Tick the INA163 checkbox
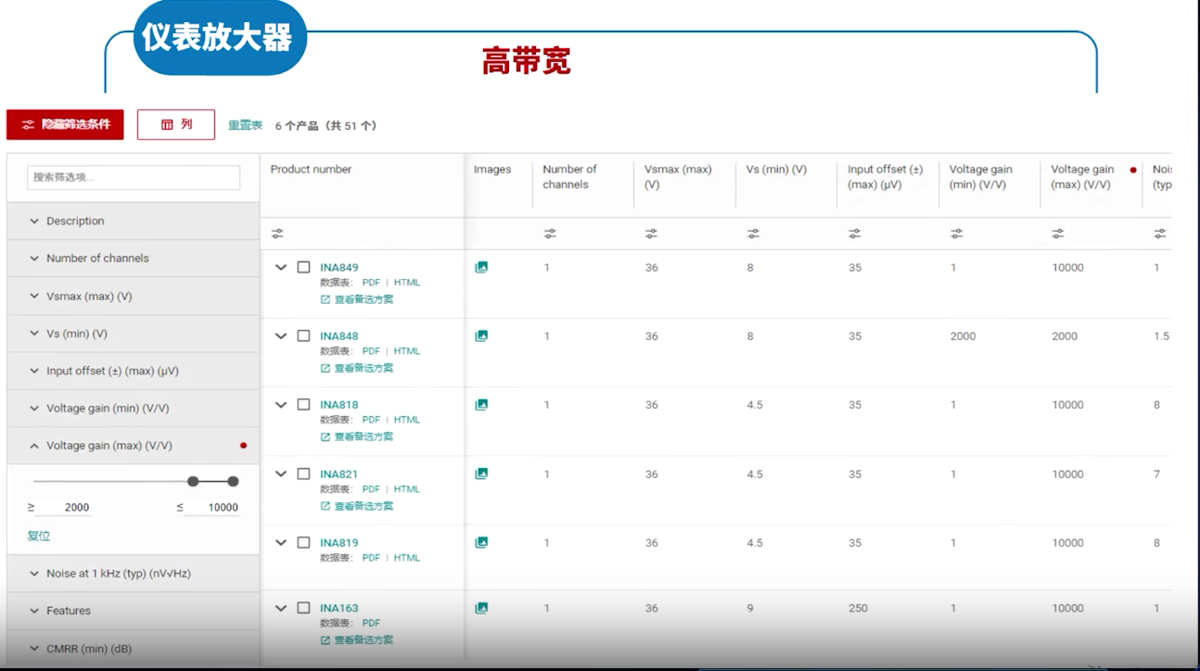The image size is (1200, 671). coord(303,608)
